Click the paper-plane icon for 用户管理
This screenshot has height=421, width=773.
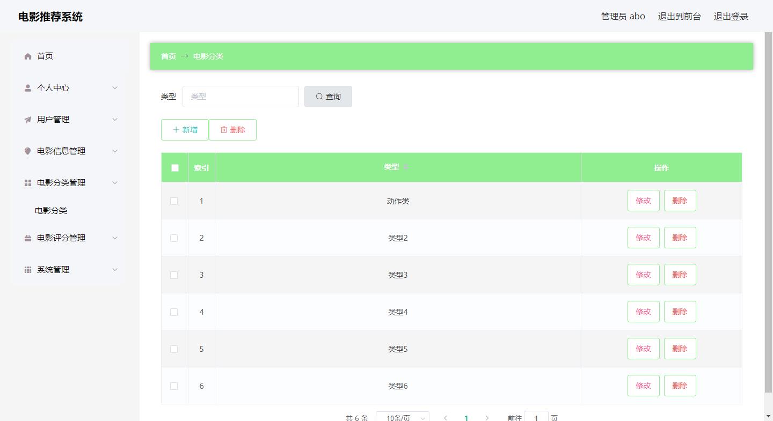pyautogui.click(x=28, y=120)
